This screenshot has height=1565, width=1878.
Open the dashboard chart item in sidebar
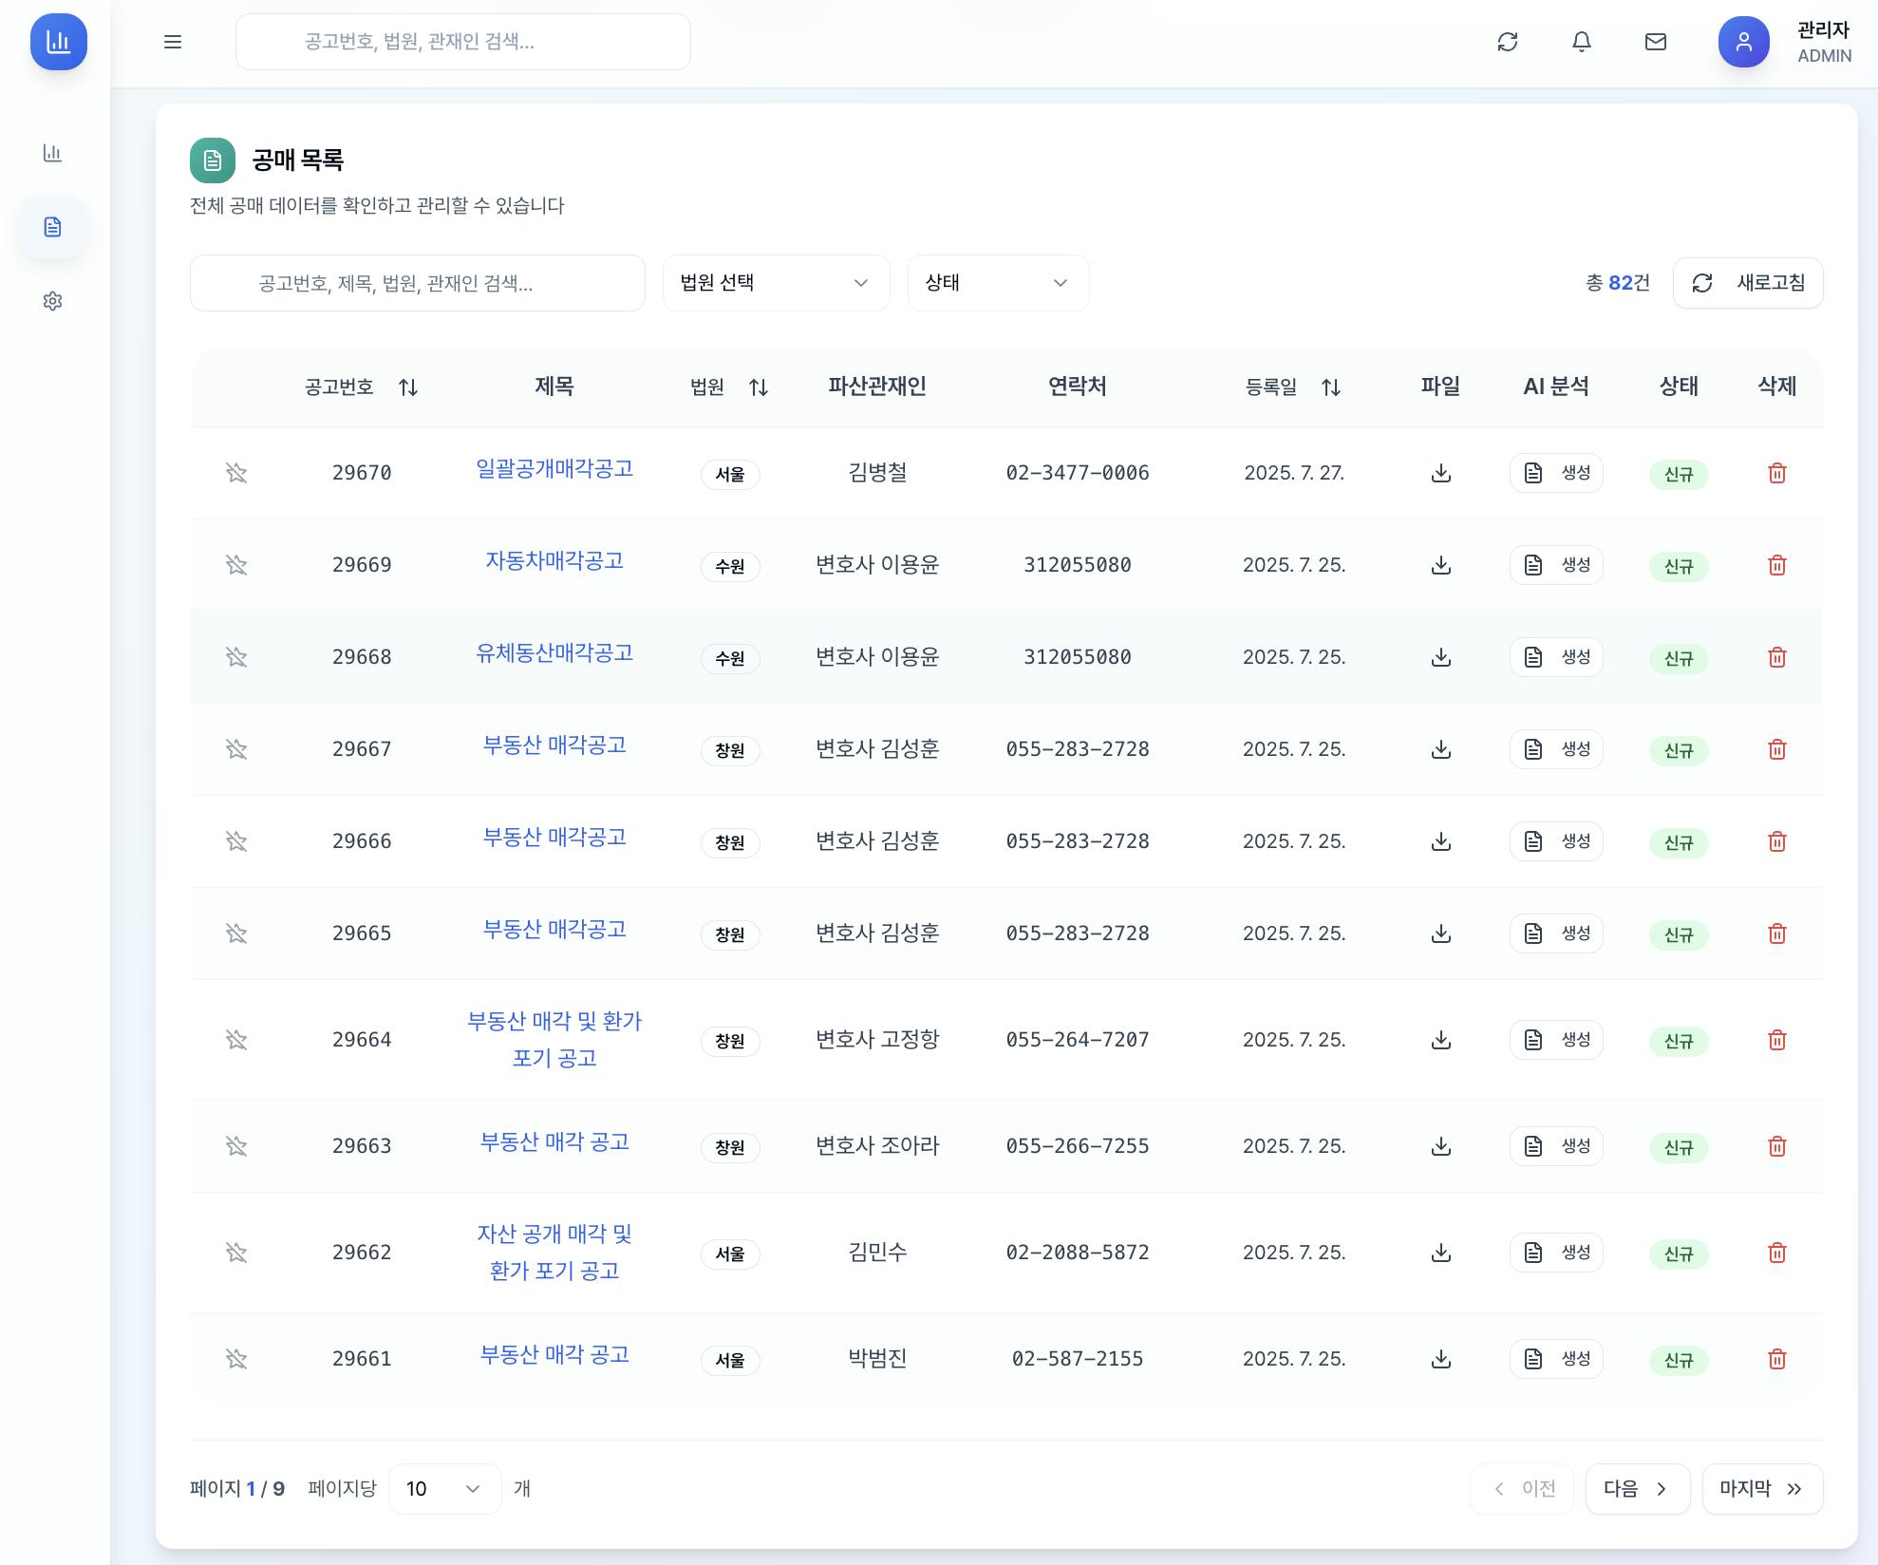[53, 153]
